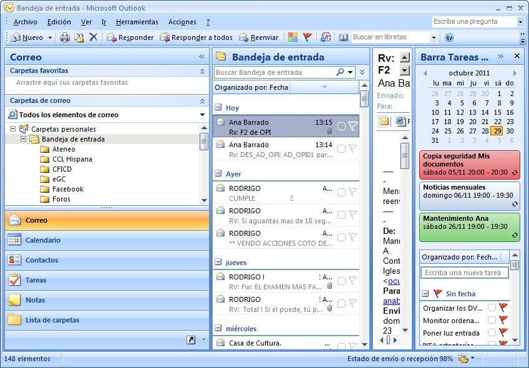
Task: Check category box of Si aguantas mas message
Action: click(x=341, y=215)
